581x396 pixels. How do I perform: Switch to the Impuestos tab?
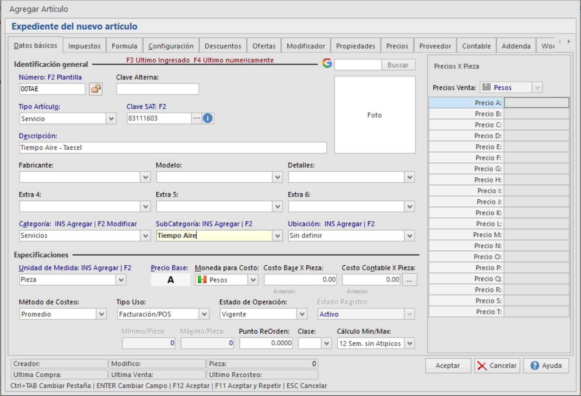pyautogui.click(x=84, y=46)
